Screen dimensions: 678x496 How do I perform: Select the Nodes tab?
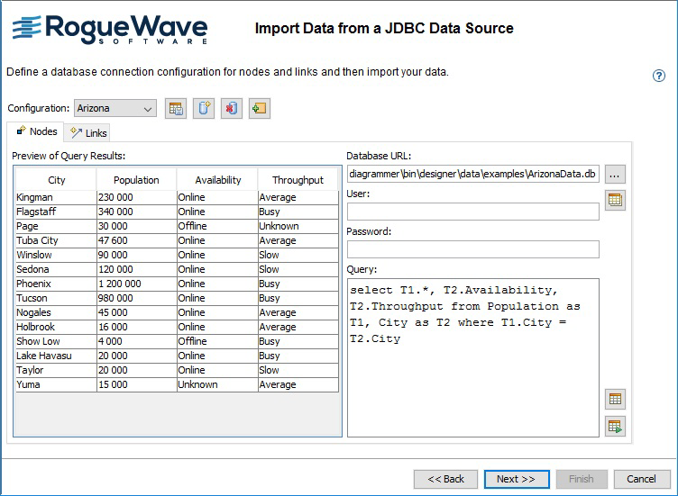(x=37, y=131)
